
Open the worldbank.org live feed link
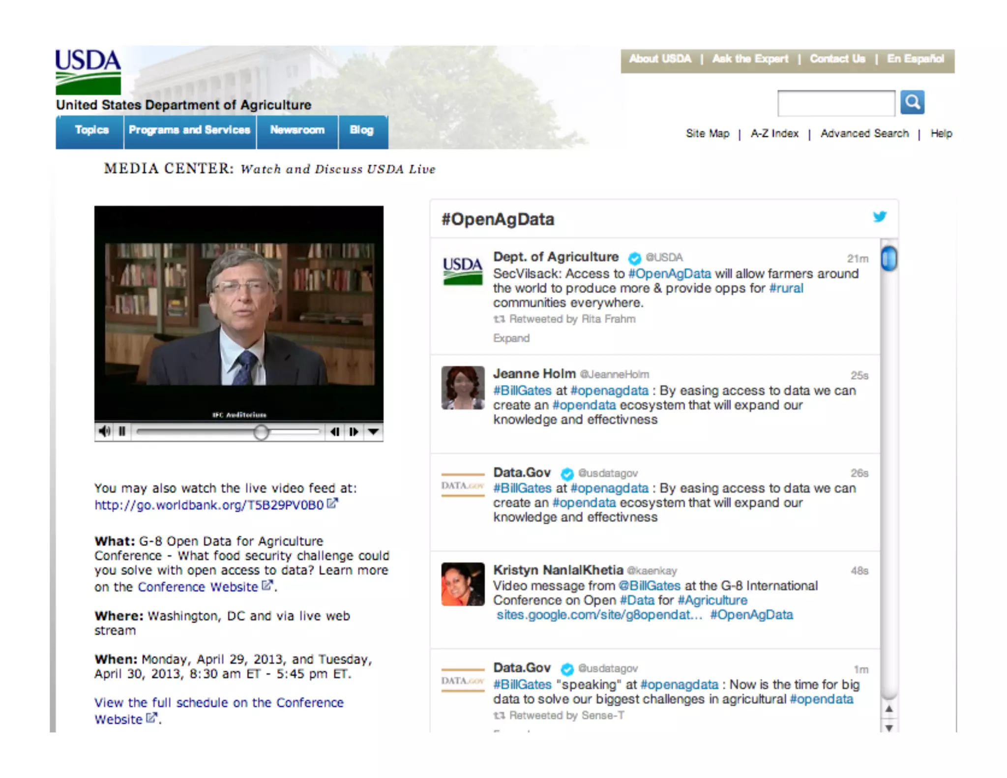(209, 505)
